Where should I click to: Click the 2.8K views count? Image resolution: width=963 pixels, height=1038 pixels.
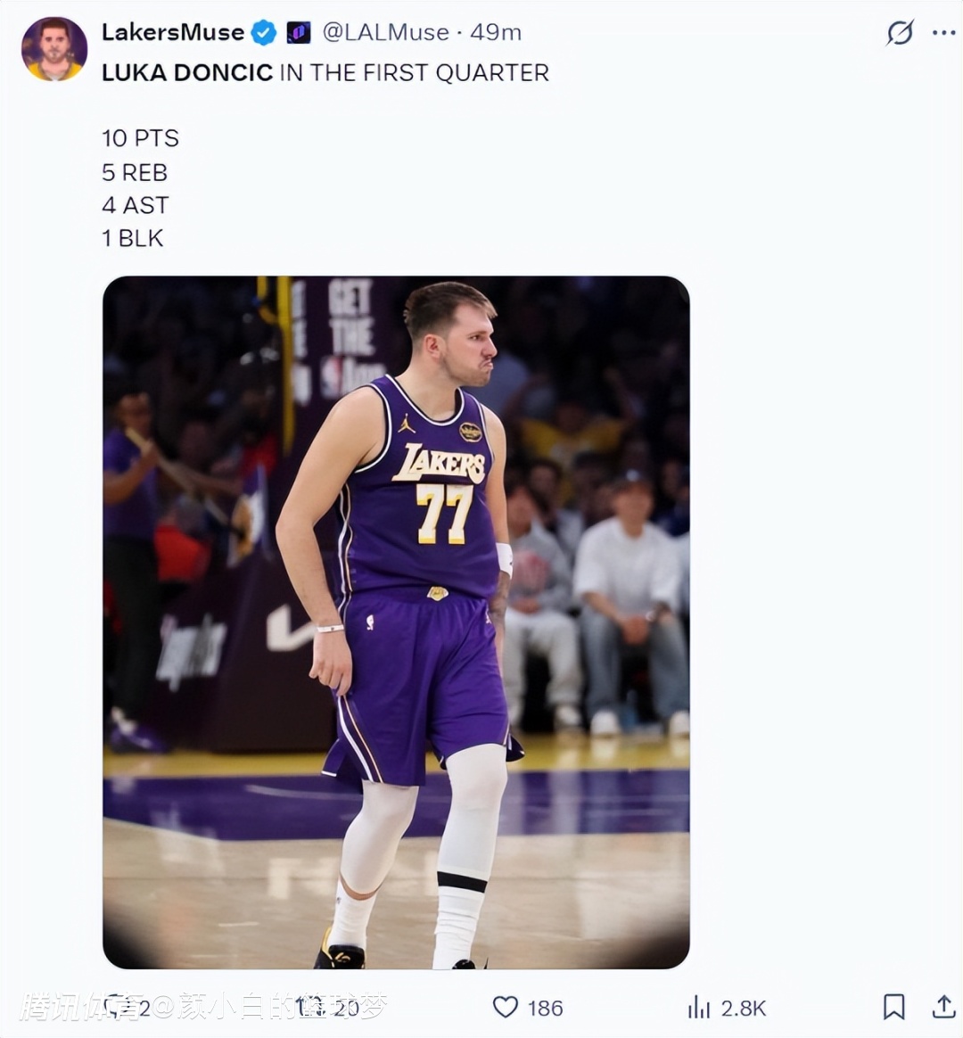[744, 1008]
